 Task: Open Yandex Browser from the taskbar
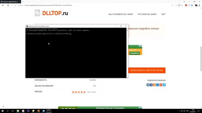pos(23,111)
